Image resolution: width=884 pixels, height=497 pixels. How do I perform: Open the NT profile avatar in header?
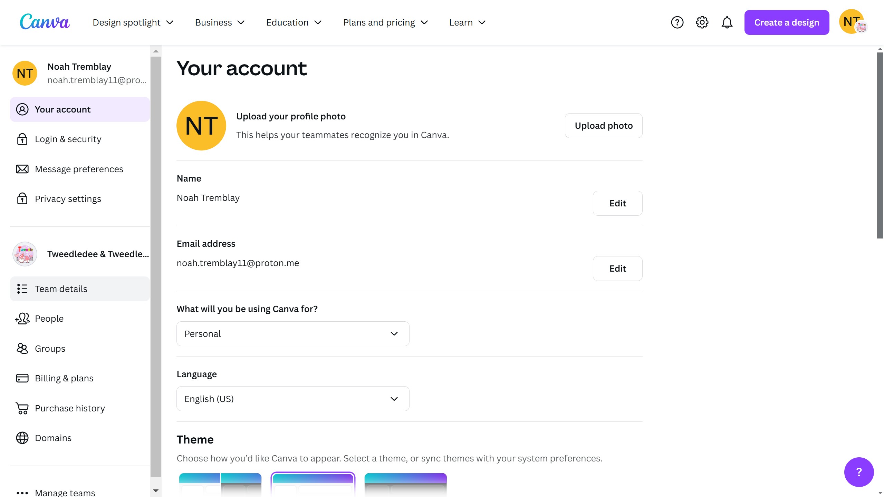tap(852, 22)
